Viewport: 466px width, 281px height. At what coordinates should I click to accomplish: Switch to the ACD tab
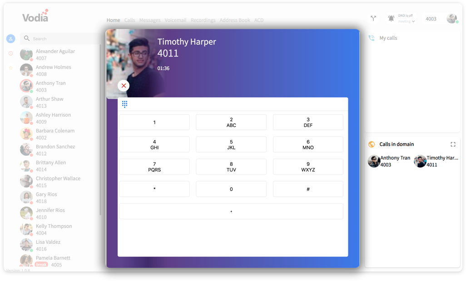pyautogui.click(x=259, y=20)
